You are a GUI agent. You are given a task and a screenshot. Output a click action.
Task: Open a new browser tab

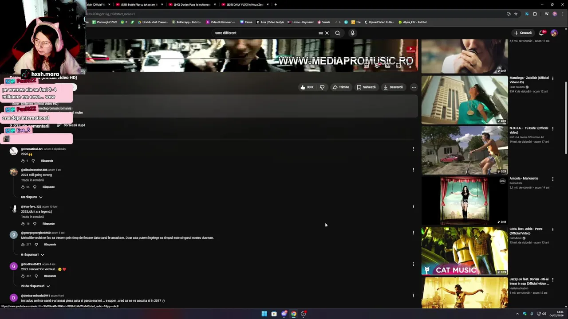(x=276, y=4)
